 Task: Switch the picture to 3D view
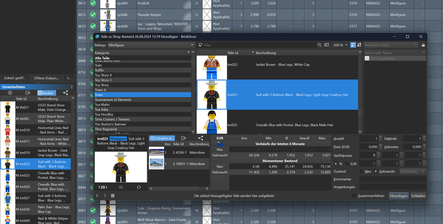121,187
